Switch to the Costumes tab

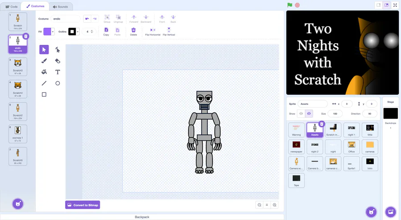pos(35,6)
